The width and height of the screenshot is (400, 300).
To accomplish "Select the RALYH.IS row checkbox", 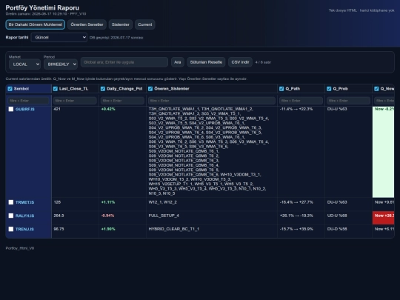I will coord(11,216).
